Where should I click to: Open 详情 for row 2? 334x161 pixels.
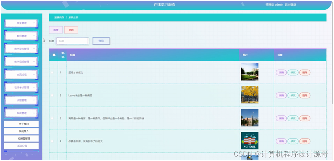(281, 95)
